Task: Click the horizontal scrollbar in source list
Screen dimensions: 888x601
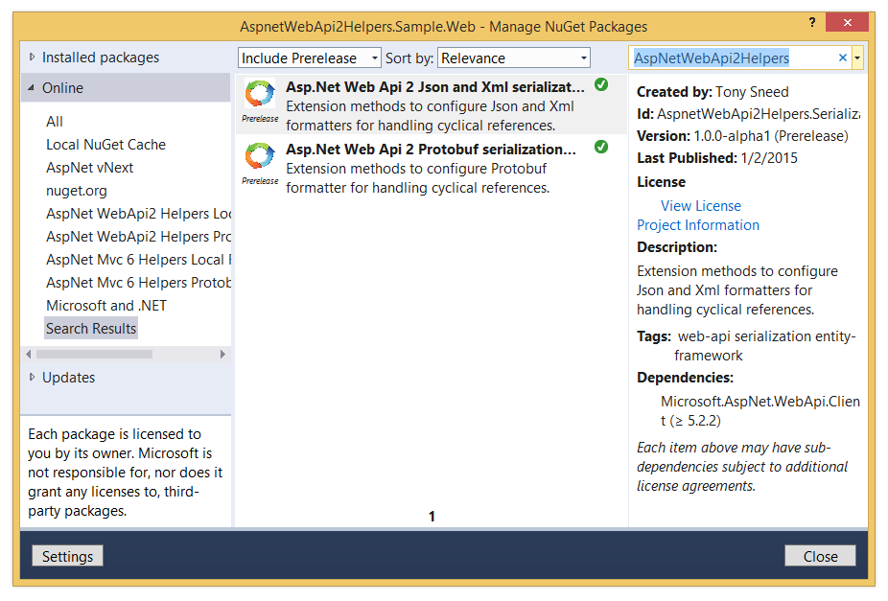Action: (94, 354)
